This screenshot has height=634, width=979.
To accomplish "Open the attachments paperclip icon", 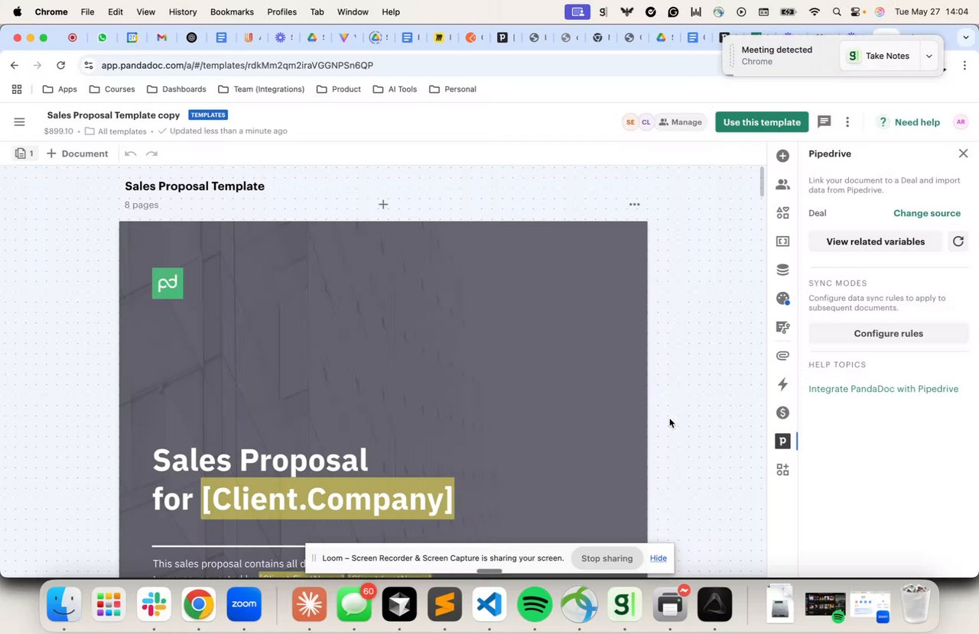I will point(782,355).
